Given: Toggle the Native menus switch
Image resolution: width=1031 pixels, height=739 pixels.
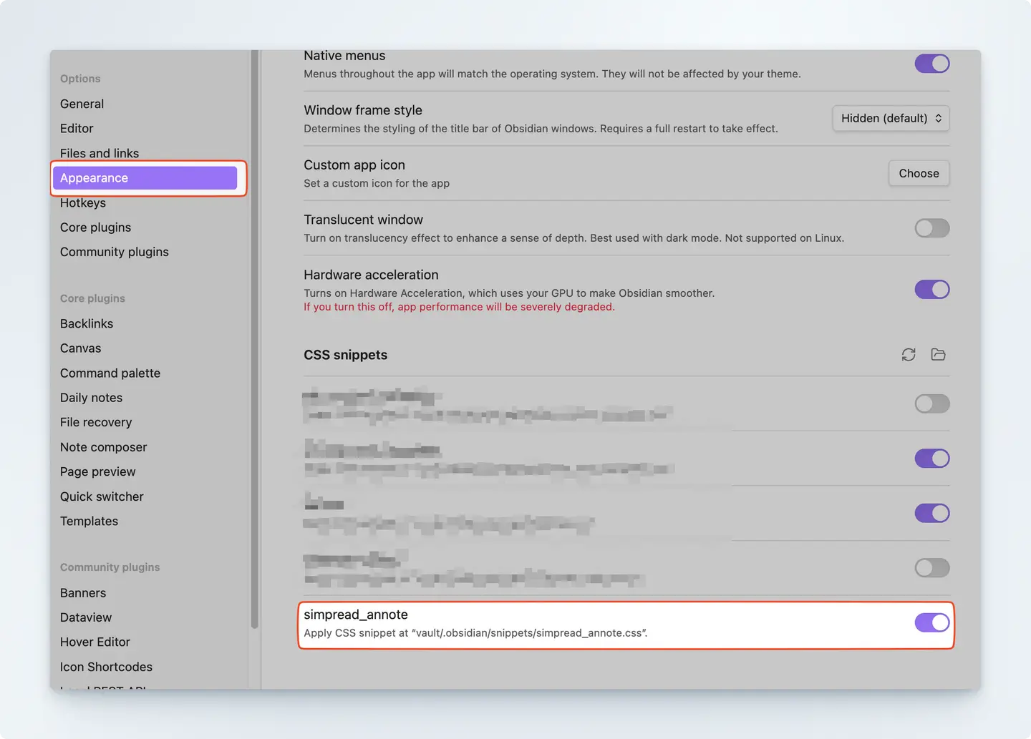Looking at the screenshot, I should pyautogui.click(x=931, y=64).
